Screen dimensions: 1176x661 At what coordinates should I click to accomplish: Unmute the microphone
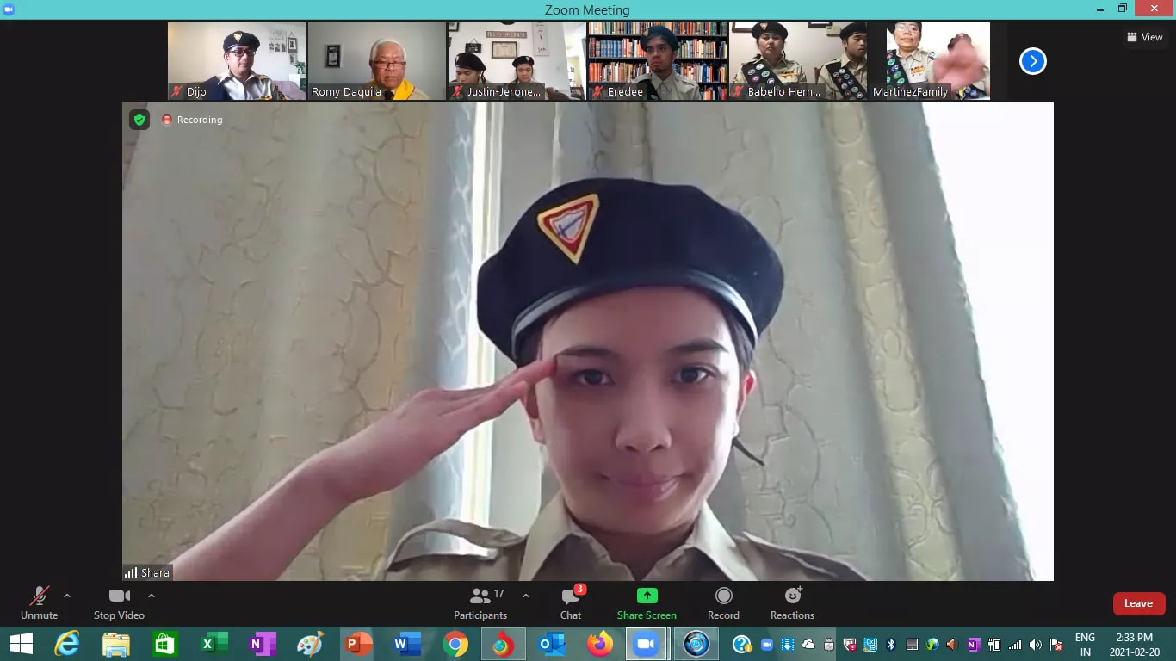[x=39, y=602]
